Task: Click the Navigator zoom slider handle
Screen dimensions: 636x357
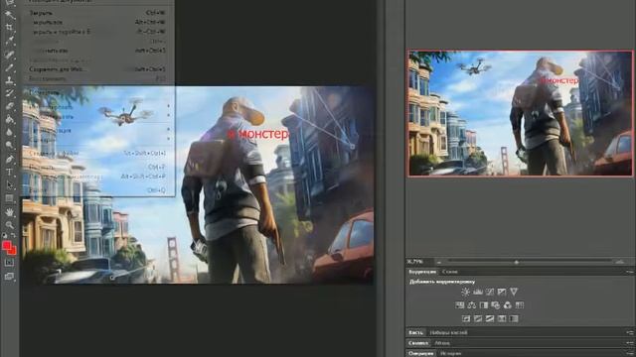Action: click(x=517, y=262)
